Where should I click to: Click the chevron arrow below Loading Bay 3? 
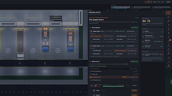[x=45, y=63]
